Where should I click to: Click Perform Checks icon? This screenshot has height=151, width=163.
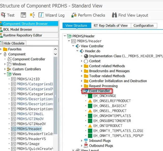point(74,15)
